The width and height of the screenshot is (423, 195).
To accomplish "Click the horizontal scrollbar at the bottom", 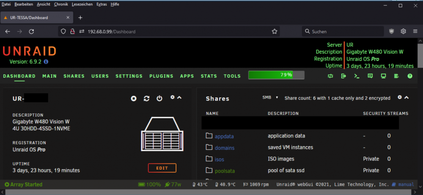I will coord(209,192).
